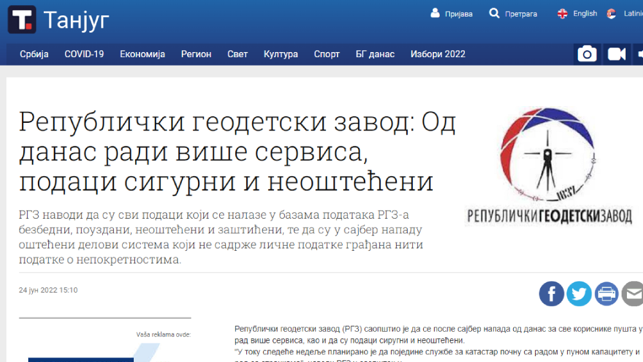Open the video camera icon

coord(617,54)
